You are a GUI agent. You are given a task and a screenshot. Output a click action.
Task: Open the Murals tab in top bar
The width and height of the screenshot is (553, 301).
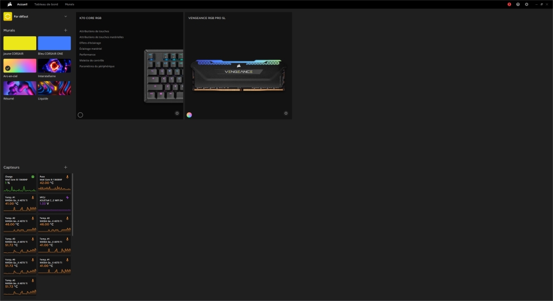click(x=70, y=4)
